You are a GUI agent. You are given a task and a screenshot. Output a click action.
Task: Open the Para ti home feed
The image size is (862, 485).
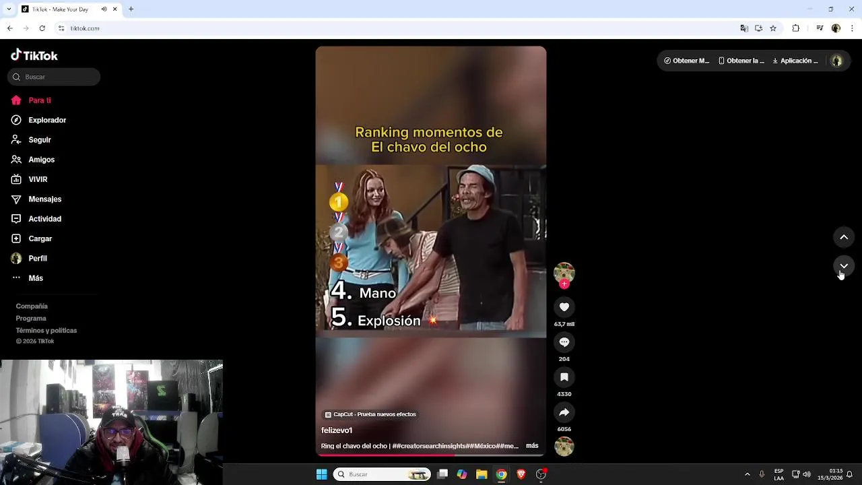[x=31, y=100]
